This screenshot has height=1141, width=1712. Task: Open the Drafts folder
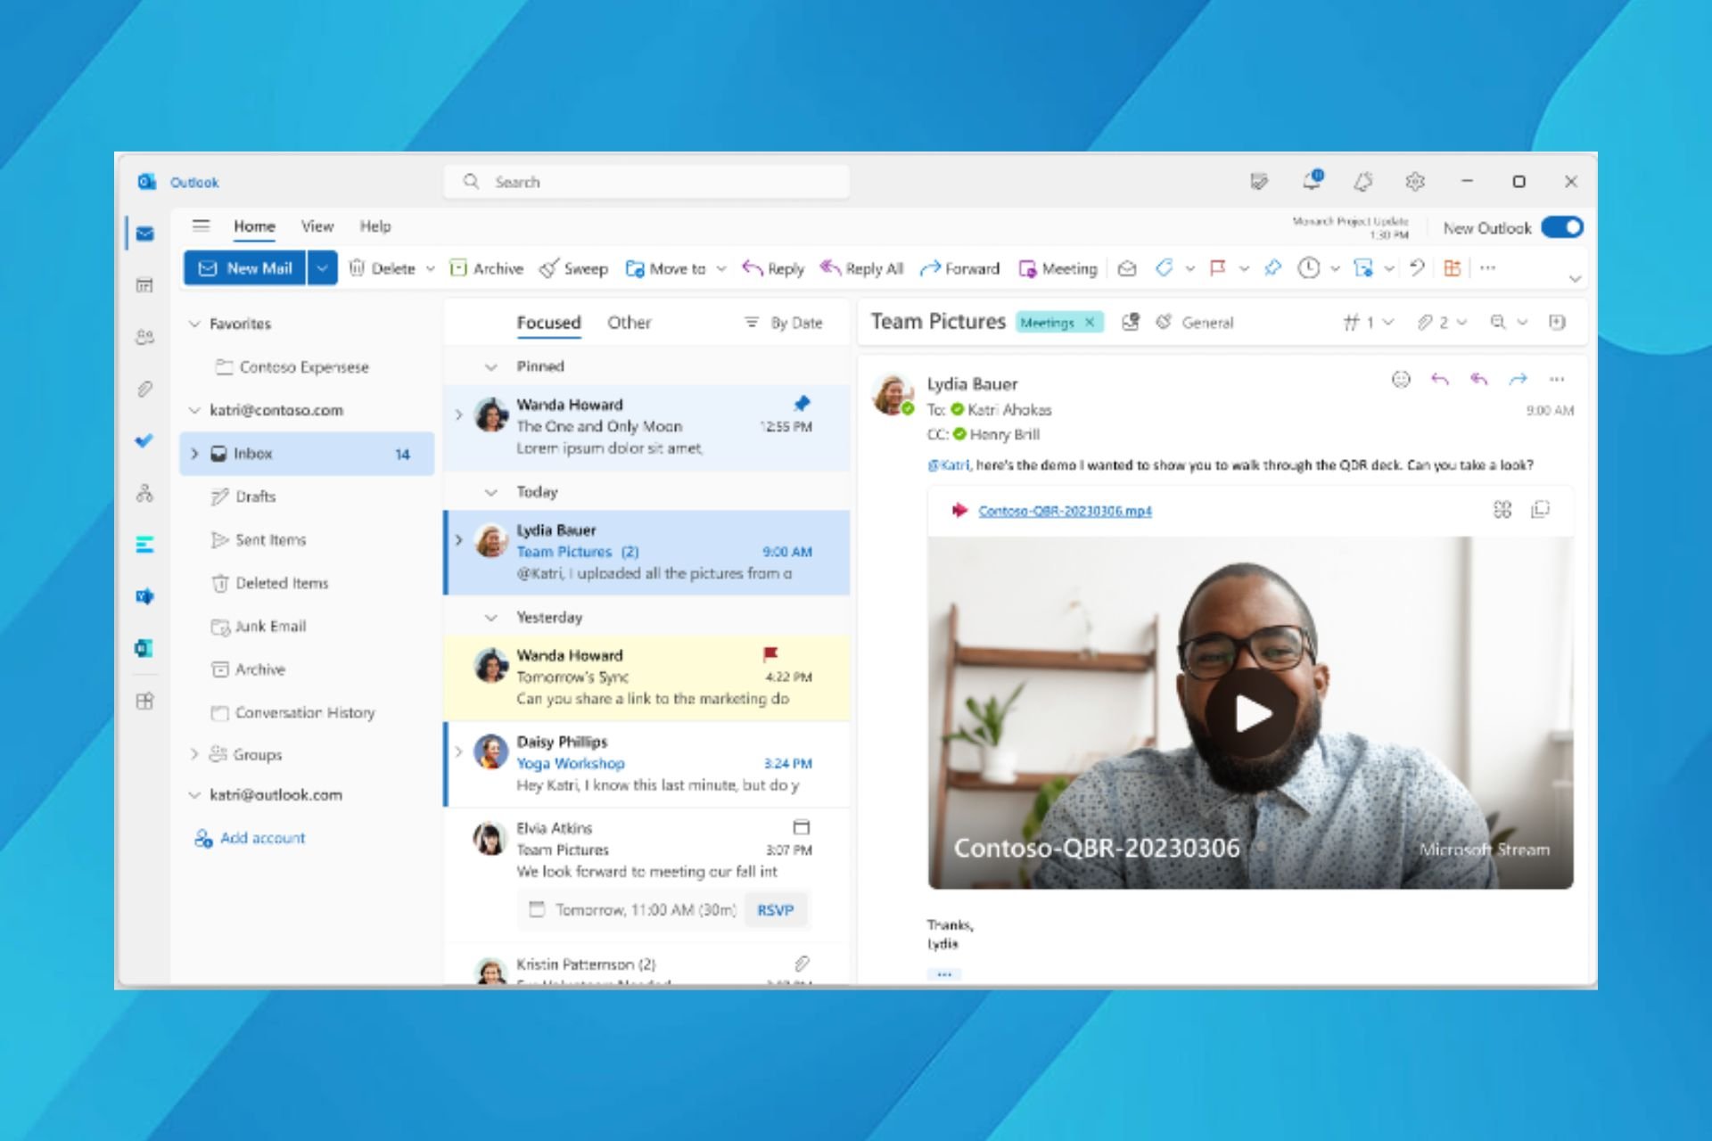pos(306,497)
